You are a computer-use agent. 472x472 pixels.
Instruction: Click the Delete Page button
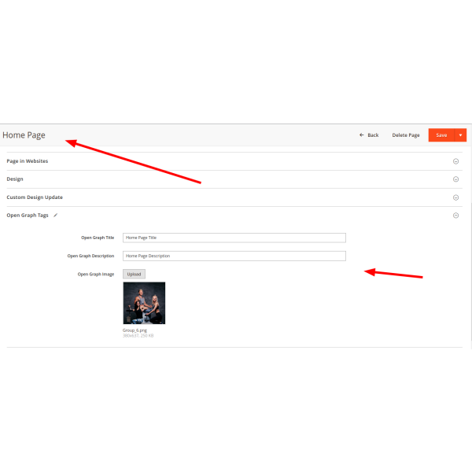[406, 135]
